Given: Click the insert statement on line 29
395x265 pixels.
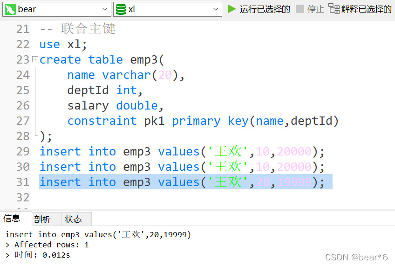Looking at the screenshot, I should [x=182, y=152].
